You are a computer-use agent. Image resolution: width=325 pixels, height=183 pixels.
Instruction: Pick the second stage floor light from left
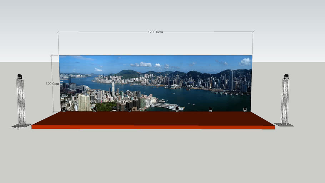click(x=95, y=109)
